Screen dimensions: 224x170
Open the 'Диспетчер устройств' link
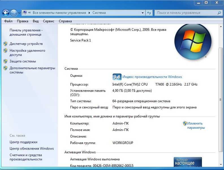tap(26, 44)
